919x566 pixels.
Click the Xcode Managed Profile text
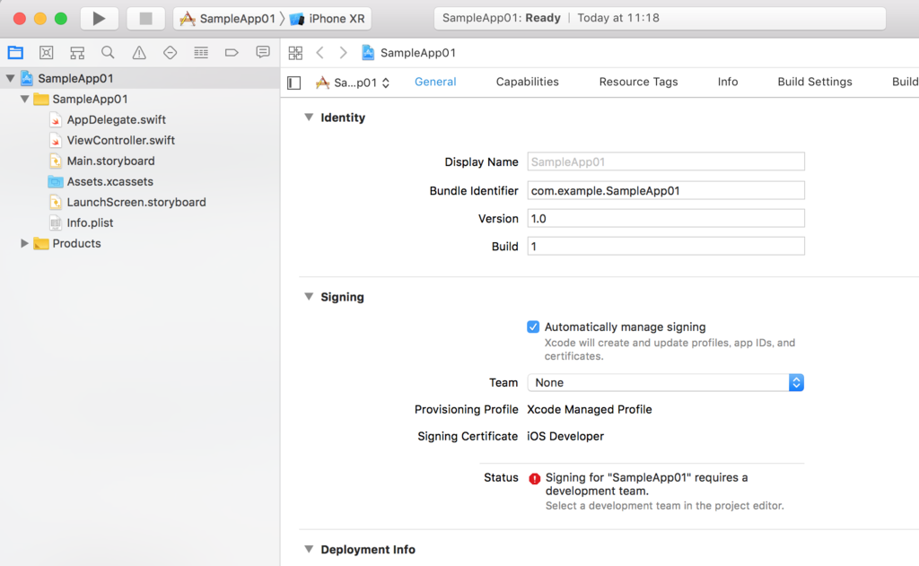pyautogui.click(x=589, y=410)
